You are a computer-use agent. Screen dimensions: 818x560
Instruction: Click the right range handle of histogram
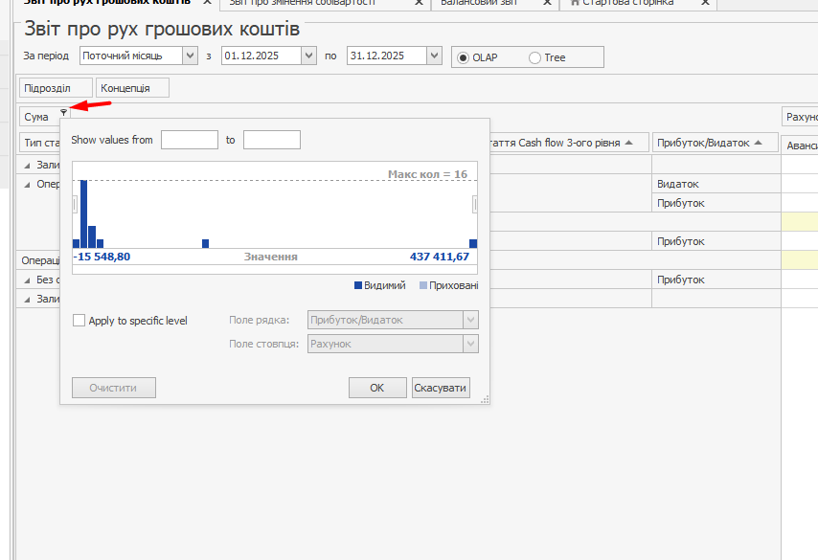click(x=474, y=204)
